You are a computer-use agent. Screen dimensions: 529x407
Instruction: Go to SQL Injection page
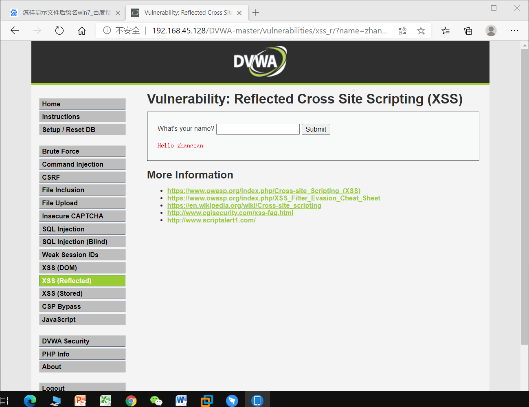pos(82,229)
